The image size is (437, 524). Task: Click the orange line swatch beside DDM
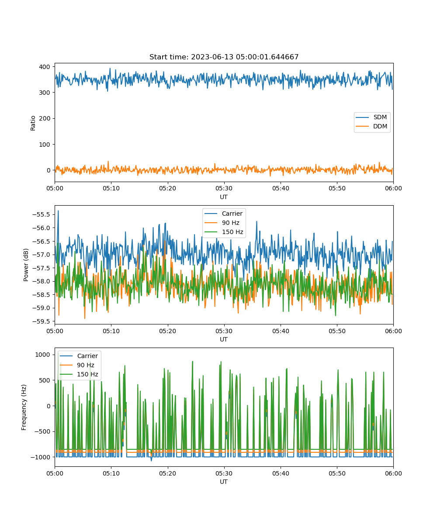[x=363, y=127]
